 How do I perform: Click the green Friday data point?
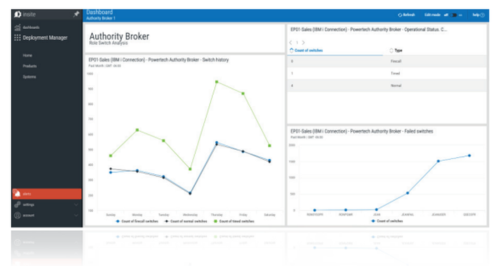pos(243,93)
